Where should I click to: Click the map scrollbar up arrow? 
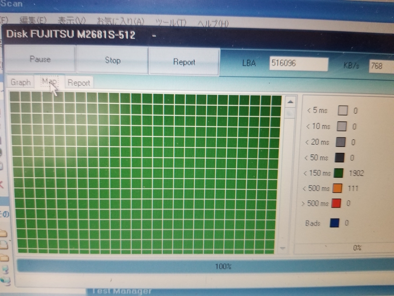coord(290,102)
